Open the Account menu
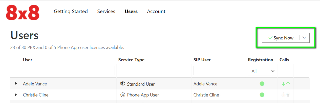 (156, 12)
